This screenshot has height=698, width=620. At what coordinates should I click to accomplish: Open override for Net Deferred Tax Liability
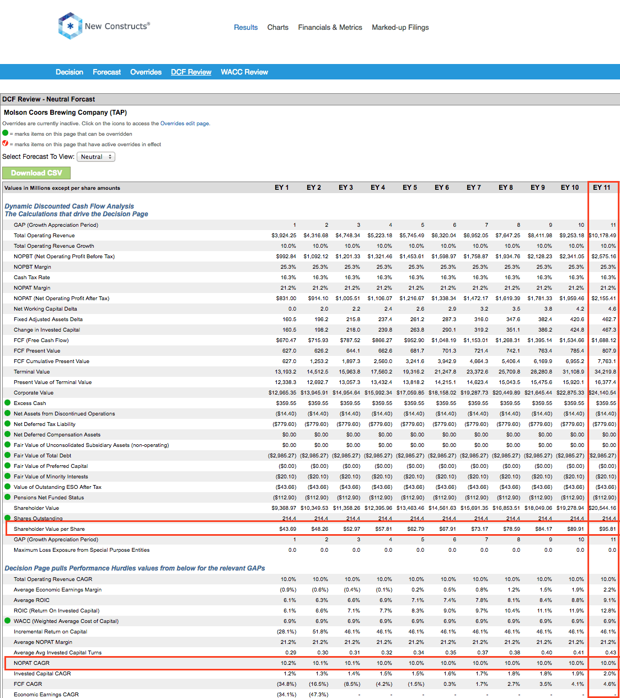pyautogui.click(x=8, y=424)
